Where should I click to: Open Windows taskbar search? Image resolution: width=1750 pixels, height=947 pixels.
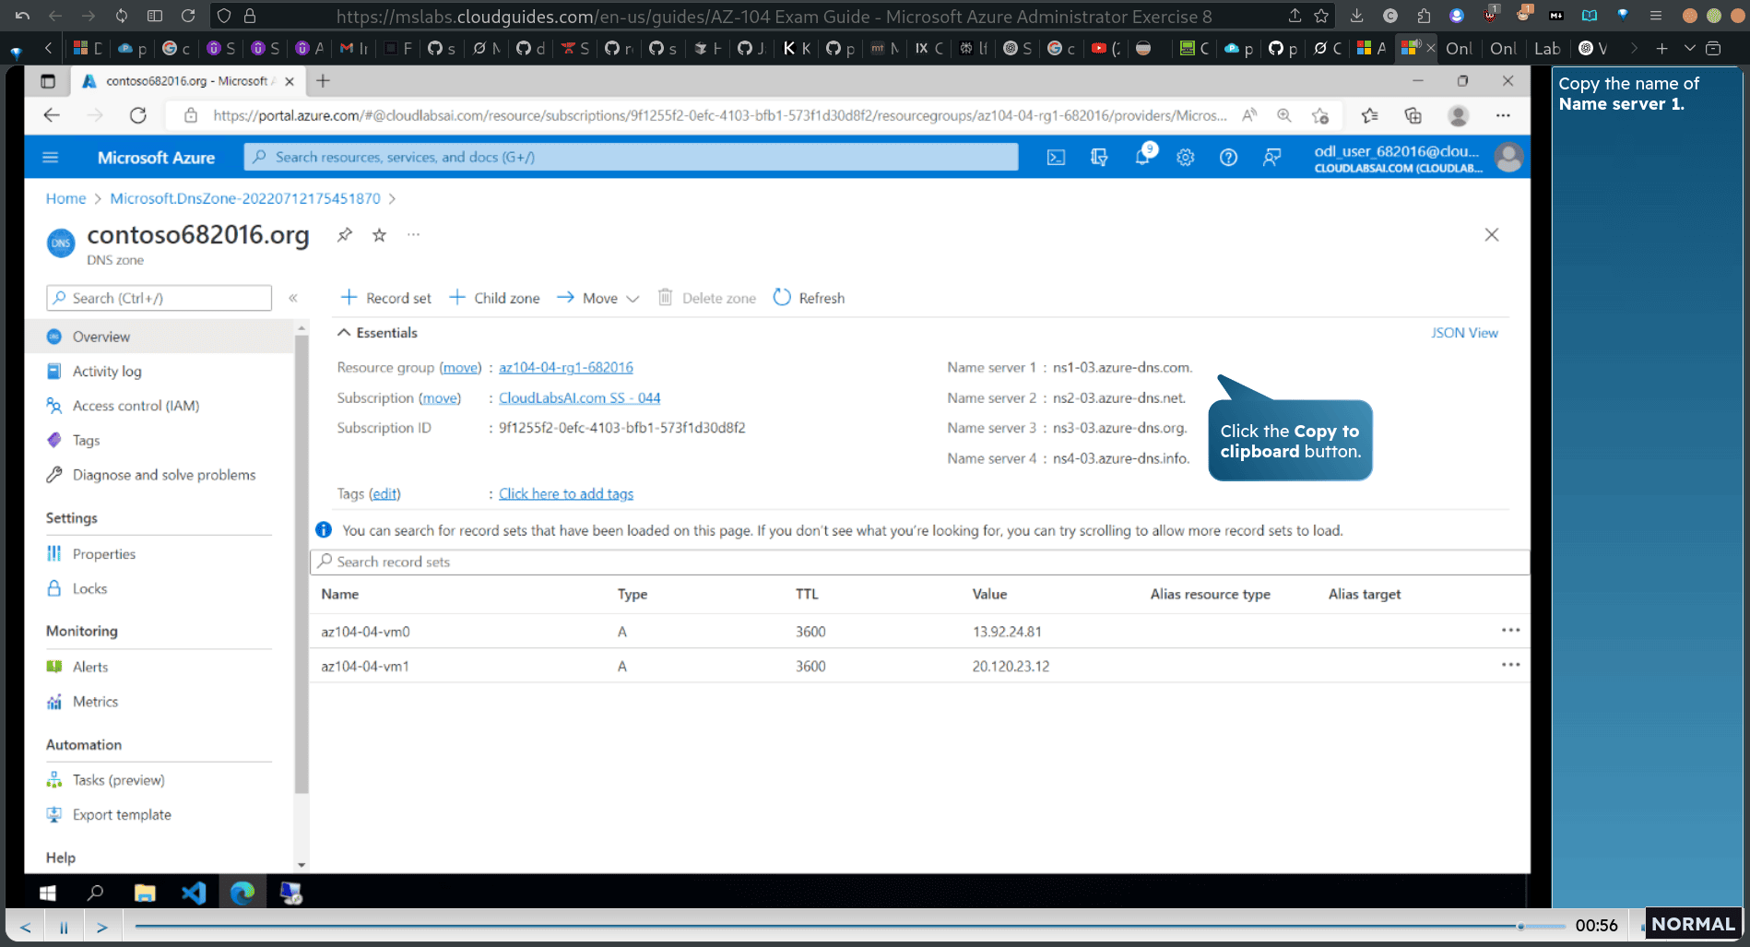pos(95,893)
